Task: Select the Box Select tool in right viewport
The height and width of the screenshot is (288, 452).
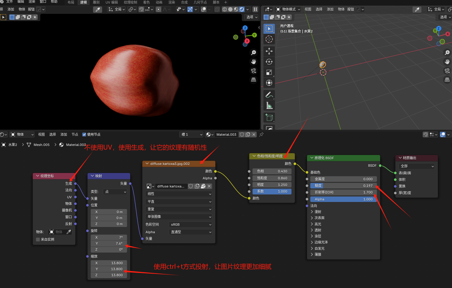Action: [x=269, y=29]
